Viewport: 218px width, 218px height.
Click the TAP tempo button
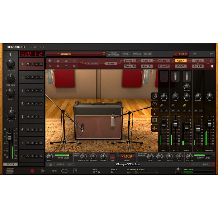(x=194, y=54)
